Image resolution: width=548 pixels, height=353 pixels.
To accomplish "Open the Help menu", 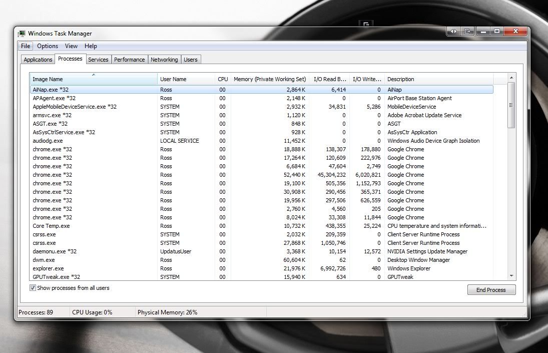I will coord(91,46).
